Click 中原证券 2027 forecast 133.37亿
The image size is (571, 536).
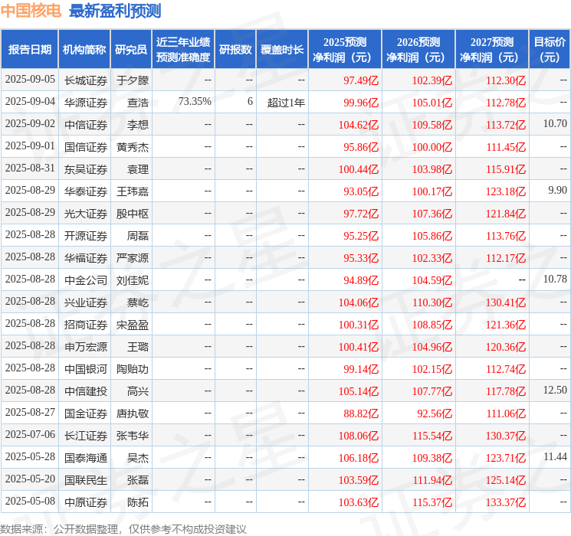pos(506,502)
